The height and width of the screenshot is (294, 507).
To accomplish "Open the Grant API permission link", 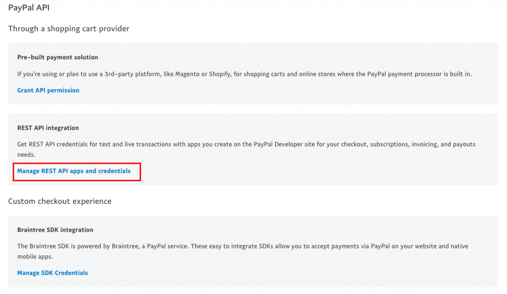I will (48, 91).
